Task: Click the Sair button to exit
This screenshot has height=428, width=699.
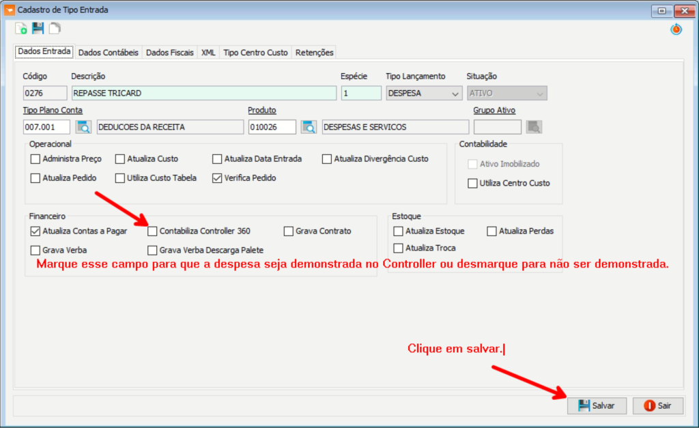Action: tap(657, 405)
